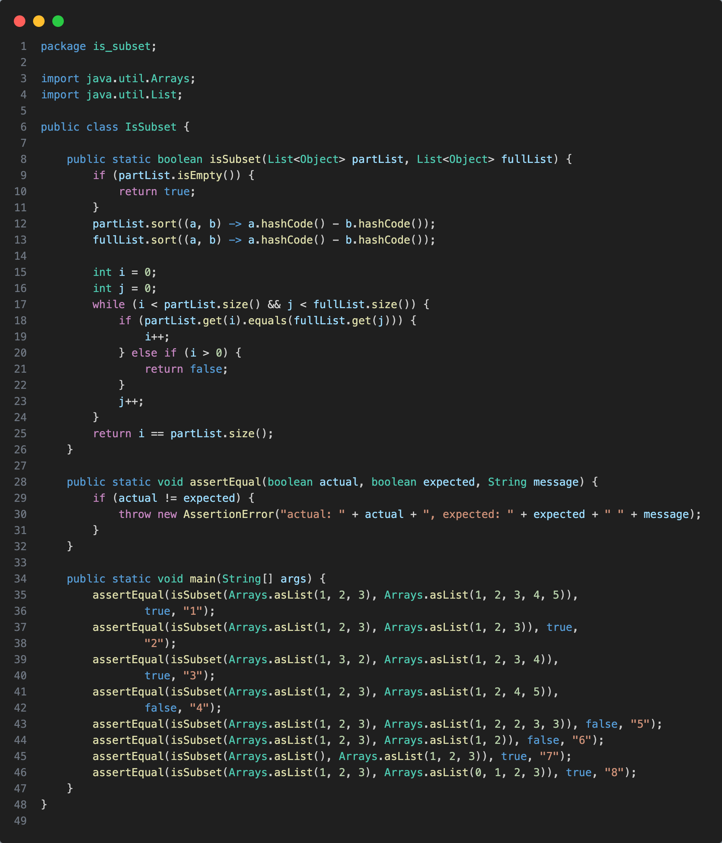The height and width of the screenshot is (843, 722).
Task: Click the string '", expected: "' on line 30
Action: click(468, 514)
